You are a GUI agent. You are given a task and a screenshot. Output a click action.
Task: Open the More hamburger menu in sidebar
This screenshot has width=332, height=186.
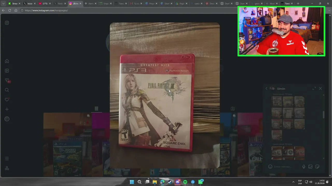pyautogui.click(x=7, y=158)
